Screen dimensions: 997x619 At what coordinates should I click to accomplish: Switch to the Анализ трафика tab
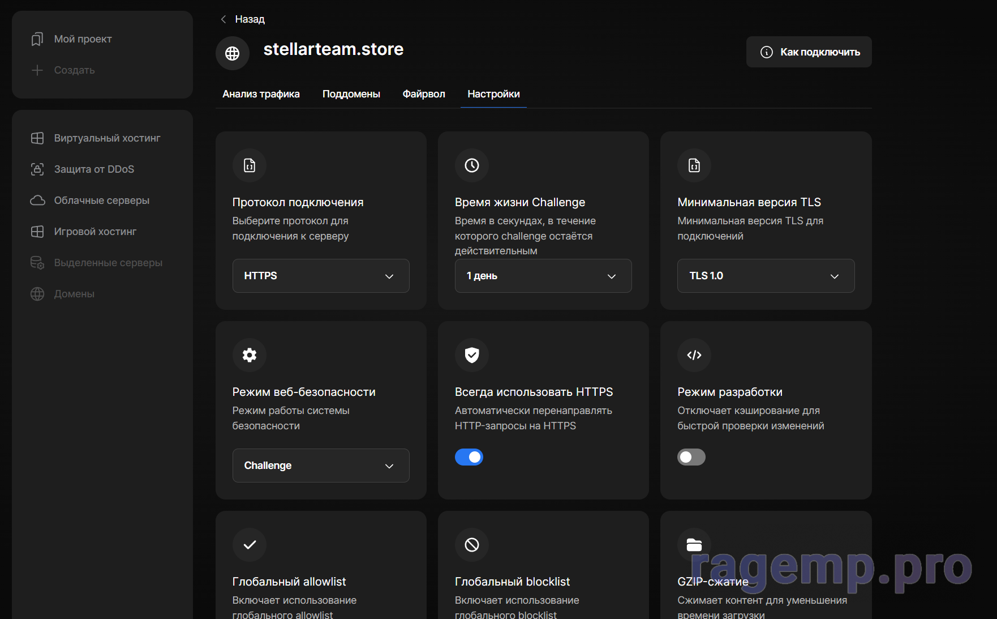261,94
